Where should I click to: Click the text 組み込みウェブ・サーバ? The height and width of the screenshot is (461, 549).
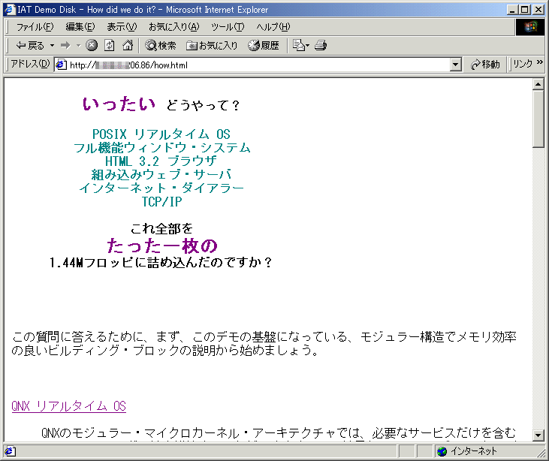[161, 174]
